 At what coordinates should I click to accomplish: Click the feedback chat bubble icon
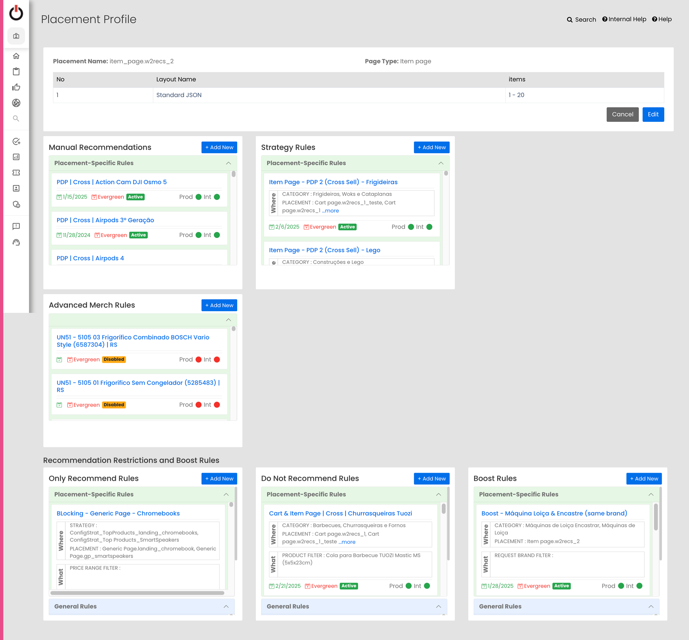16,226
